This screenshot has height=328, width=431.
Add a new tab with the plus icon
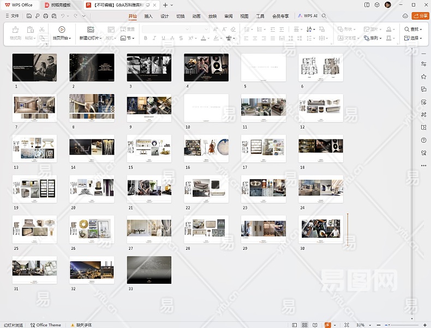[165, 5]
